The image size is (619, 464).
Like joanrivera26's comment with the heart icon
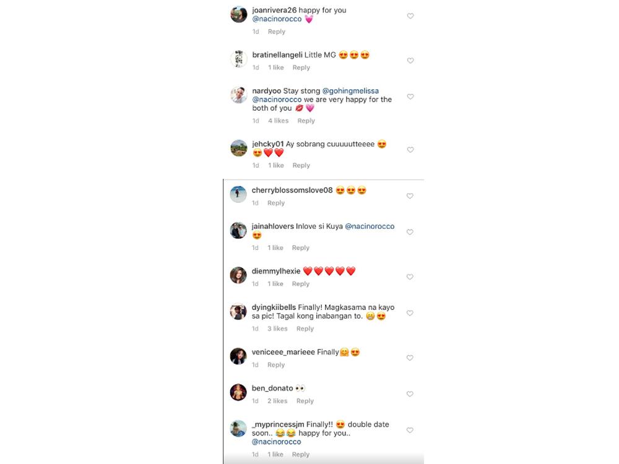(410, 16)
